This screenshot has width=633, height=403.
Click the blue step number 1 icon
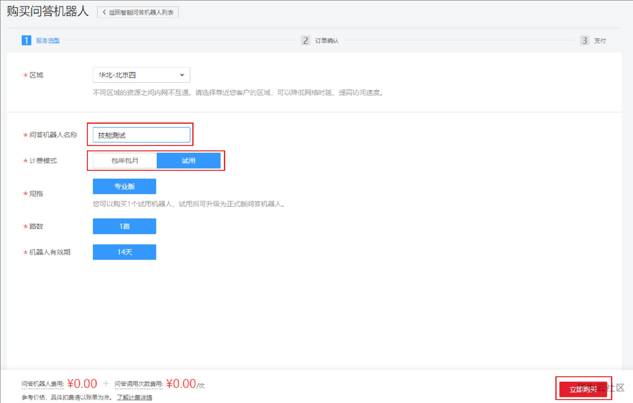[x=26, y=40]
